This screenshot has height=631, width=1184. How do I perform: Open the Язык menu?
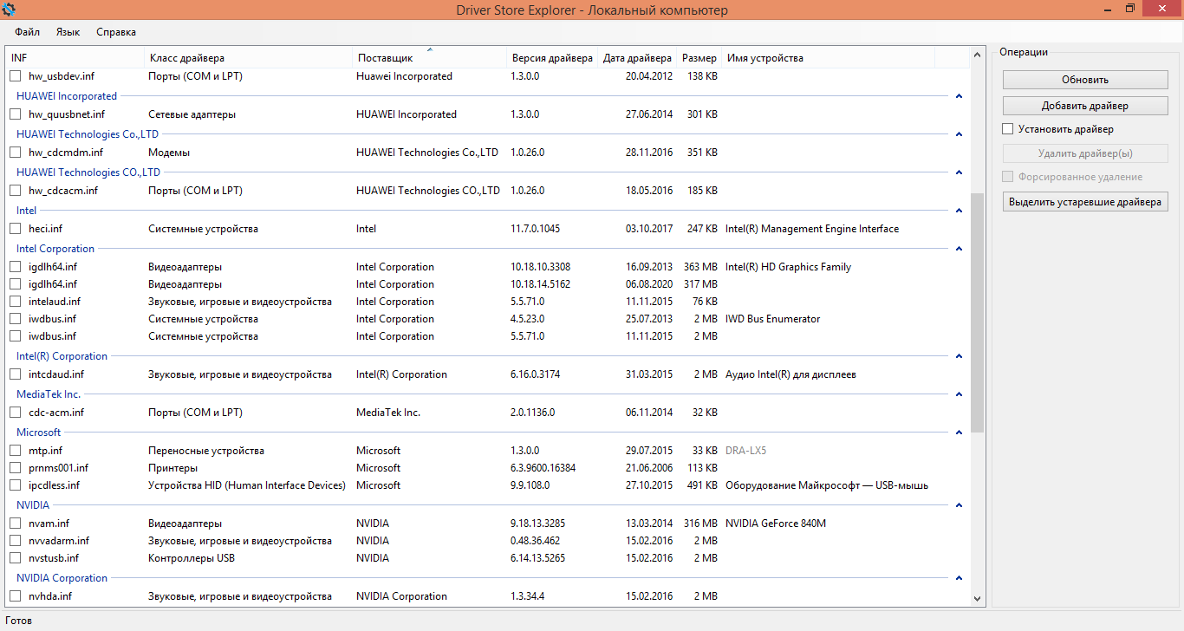pyautogui.click(x=68, y=32)
